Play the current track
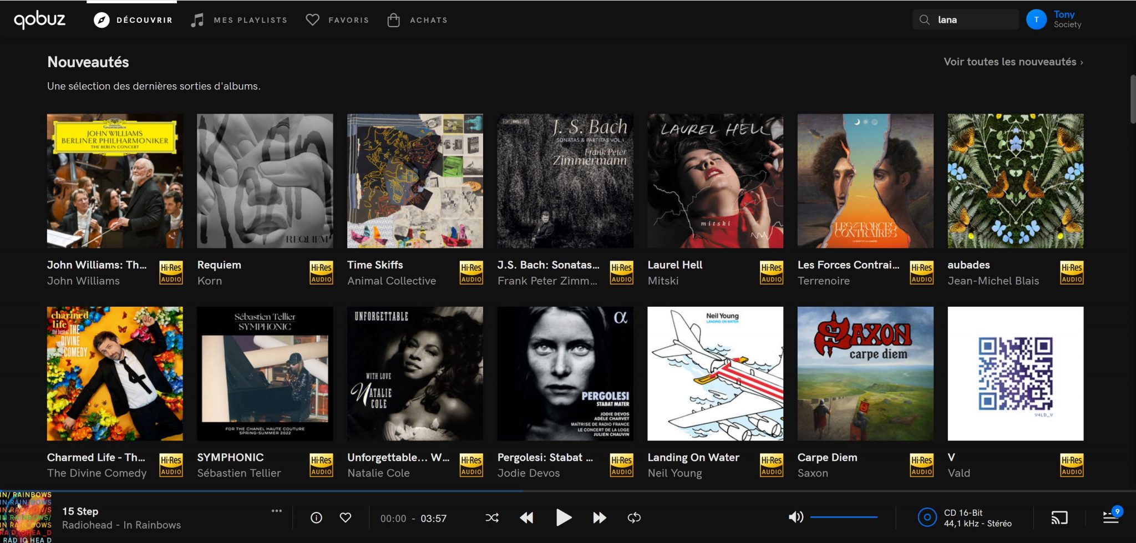 tap(564, 517)
